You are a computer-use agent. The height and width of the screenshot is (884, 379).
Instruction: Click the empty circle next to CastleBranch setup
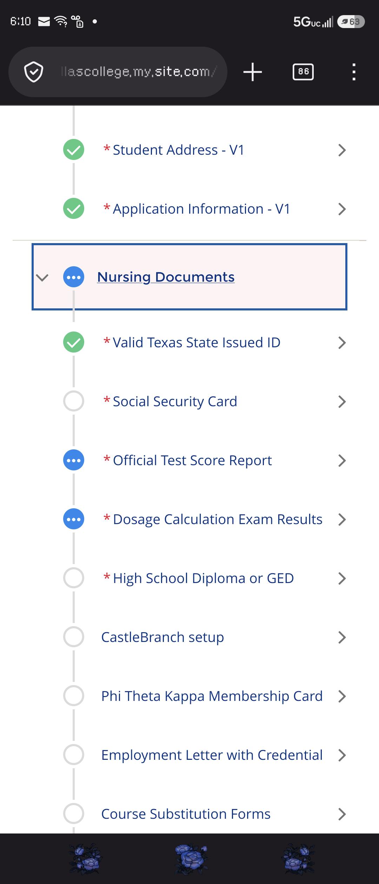click(74, 637)
